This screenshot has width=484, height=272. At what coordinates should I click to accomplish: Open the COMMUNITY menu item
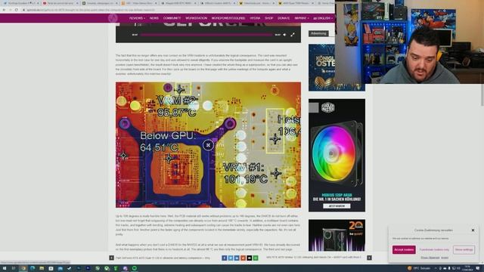click(x=172, y=18)
